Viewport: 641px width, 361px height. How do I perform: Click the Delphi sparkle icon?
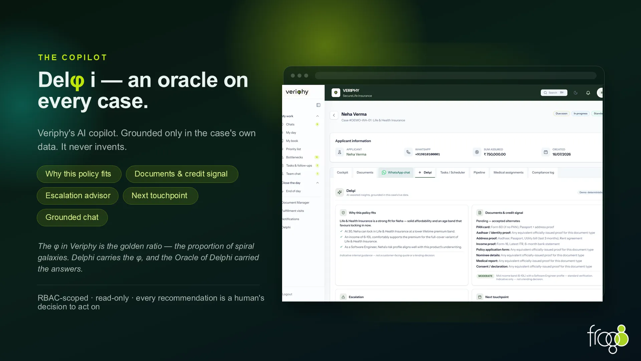340,192
